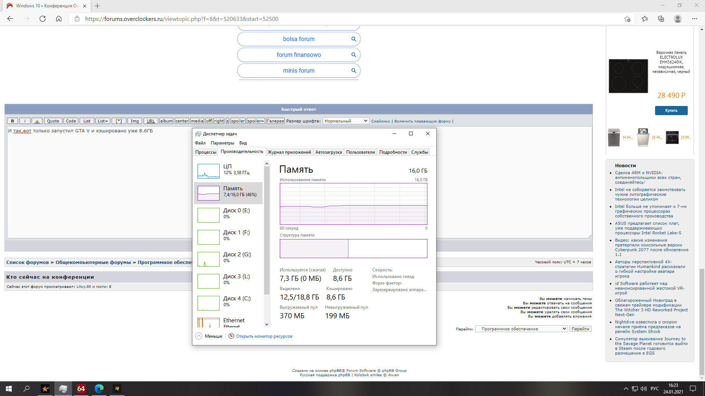Expand the hidden system tray icons chevron

click(x=626, y=389)
